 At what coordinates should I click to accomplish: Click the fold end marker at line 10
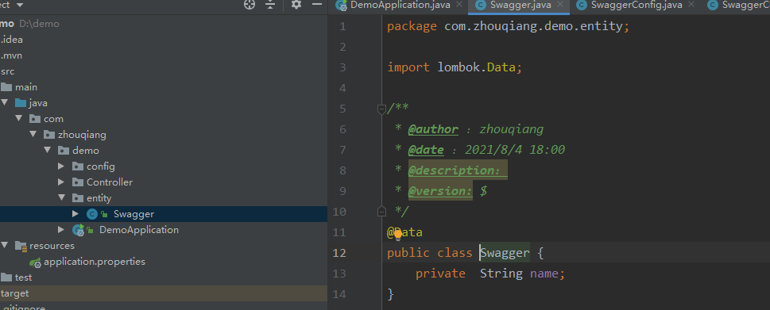tap(381, 212)
